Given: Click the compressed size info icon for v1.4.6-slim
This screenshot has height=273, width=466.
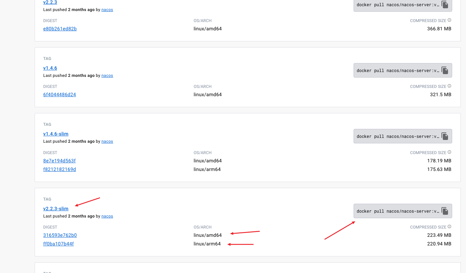Looking at the screenshot, I should point(449,152).
